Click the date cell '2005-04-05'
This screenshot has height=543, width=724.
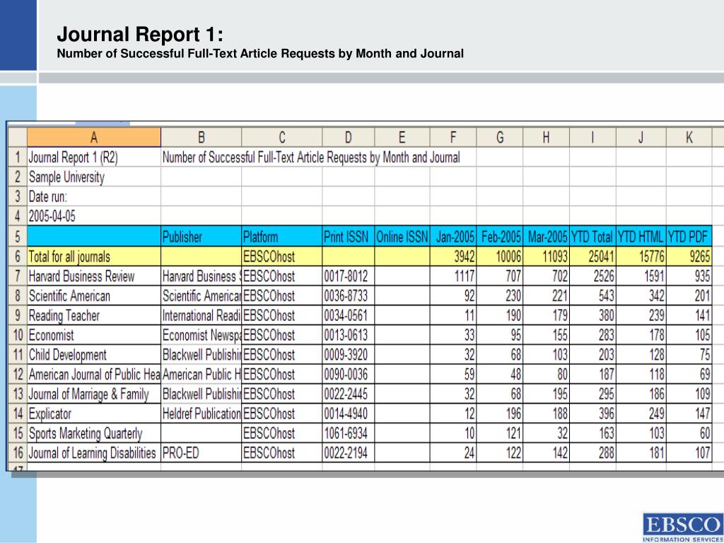[94, 216]
